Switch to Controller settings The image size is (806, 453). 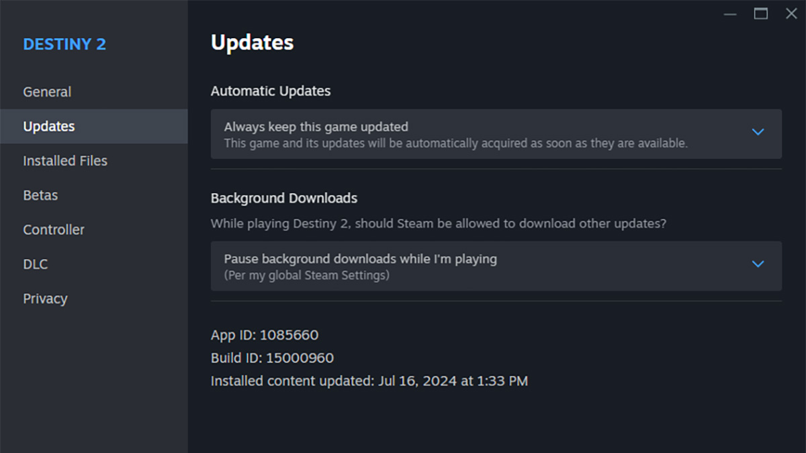pos(54,230)
